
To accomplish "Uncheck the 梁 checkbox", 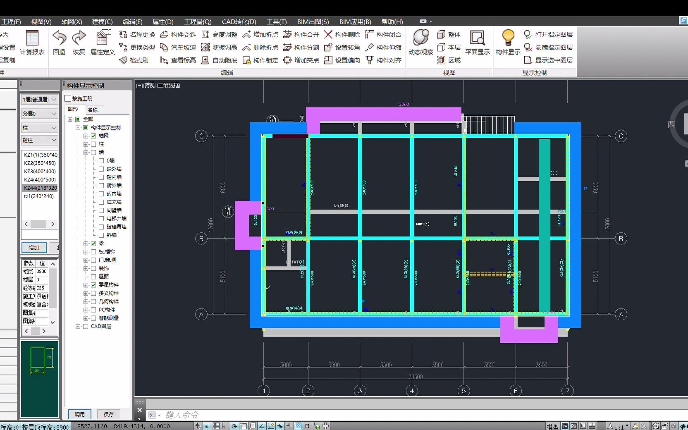I will [x=93, y=244].
